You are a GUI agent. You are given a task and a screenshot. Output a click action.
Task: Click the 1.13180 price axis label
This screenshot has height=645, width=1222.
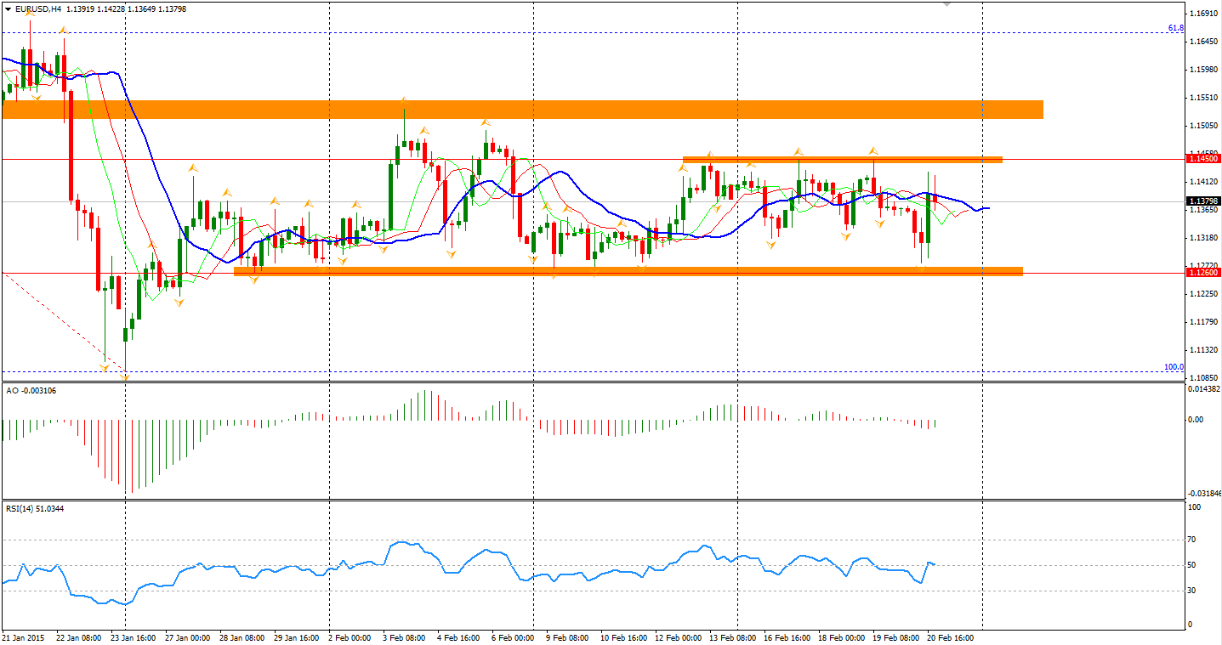pyautogui.click(x=1202, y=238)
